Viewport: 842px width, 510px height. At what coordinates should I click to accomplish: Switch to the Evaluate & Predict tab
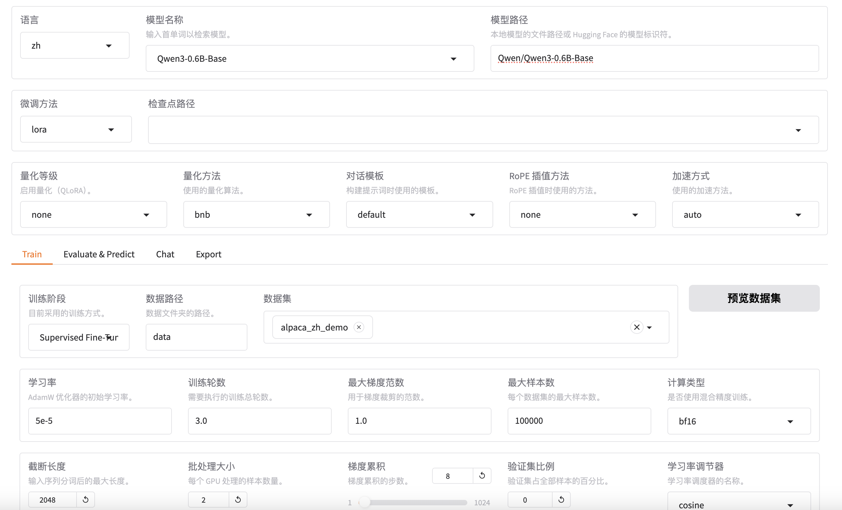99,254
